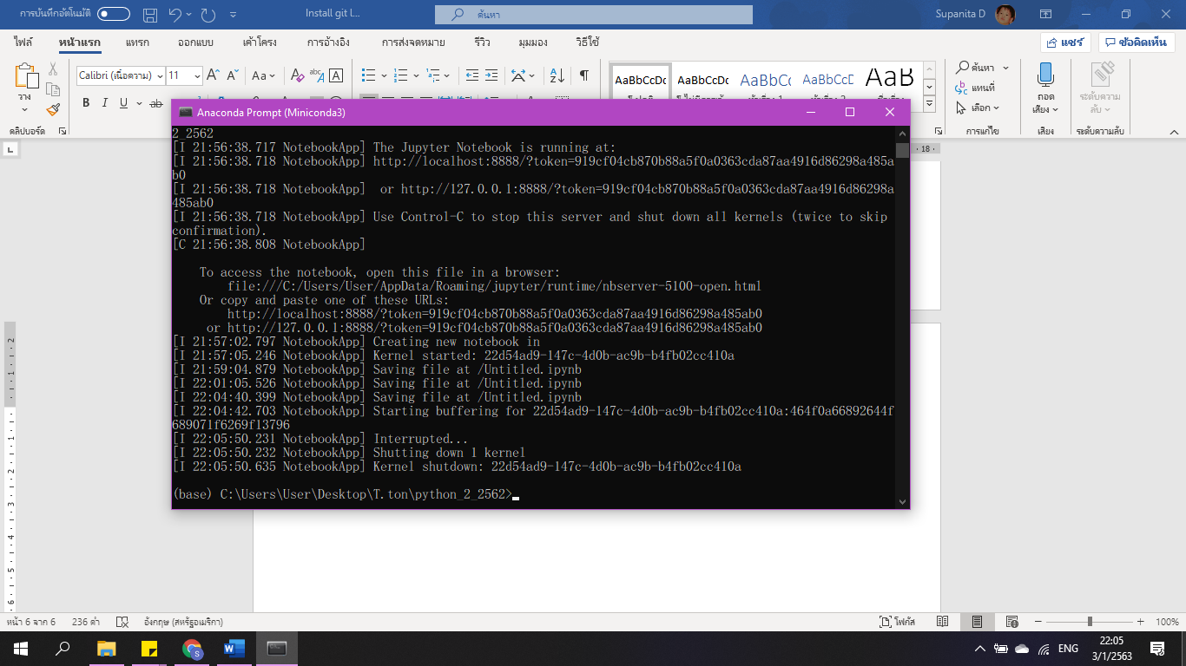
Task: Toggle show paragraph marks
Action: [x=584, y=75]
